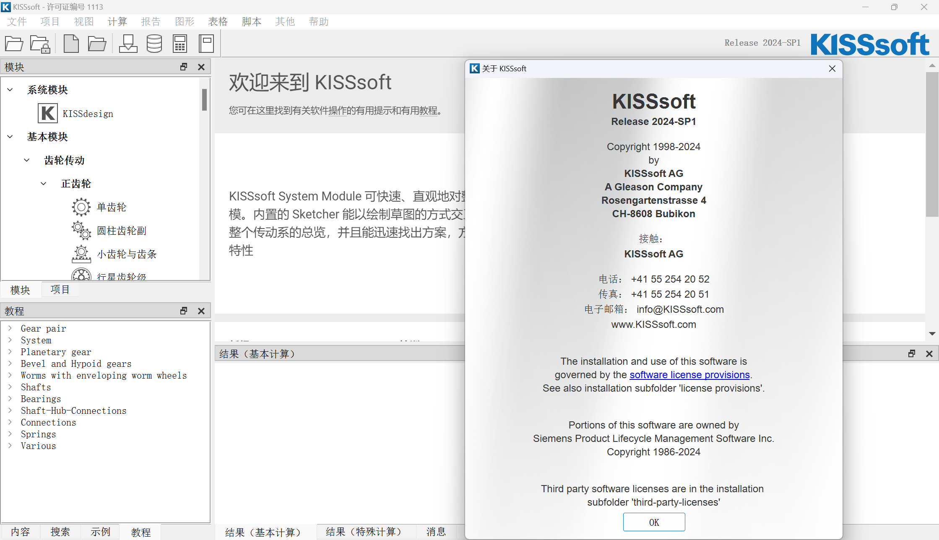Expand the Bearings tutorial node
This screenshot has height=540, width=939.
point(10,399)
